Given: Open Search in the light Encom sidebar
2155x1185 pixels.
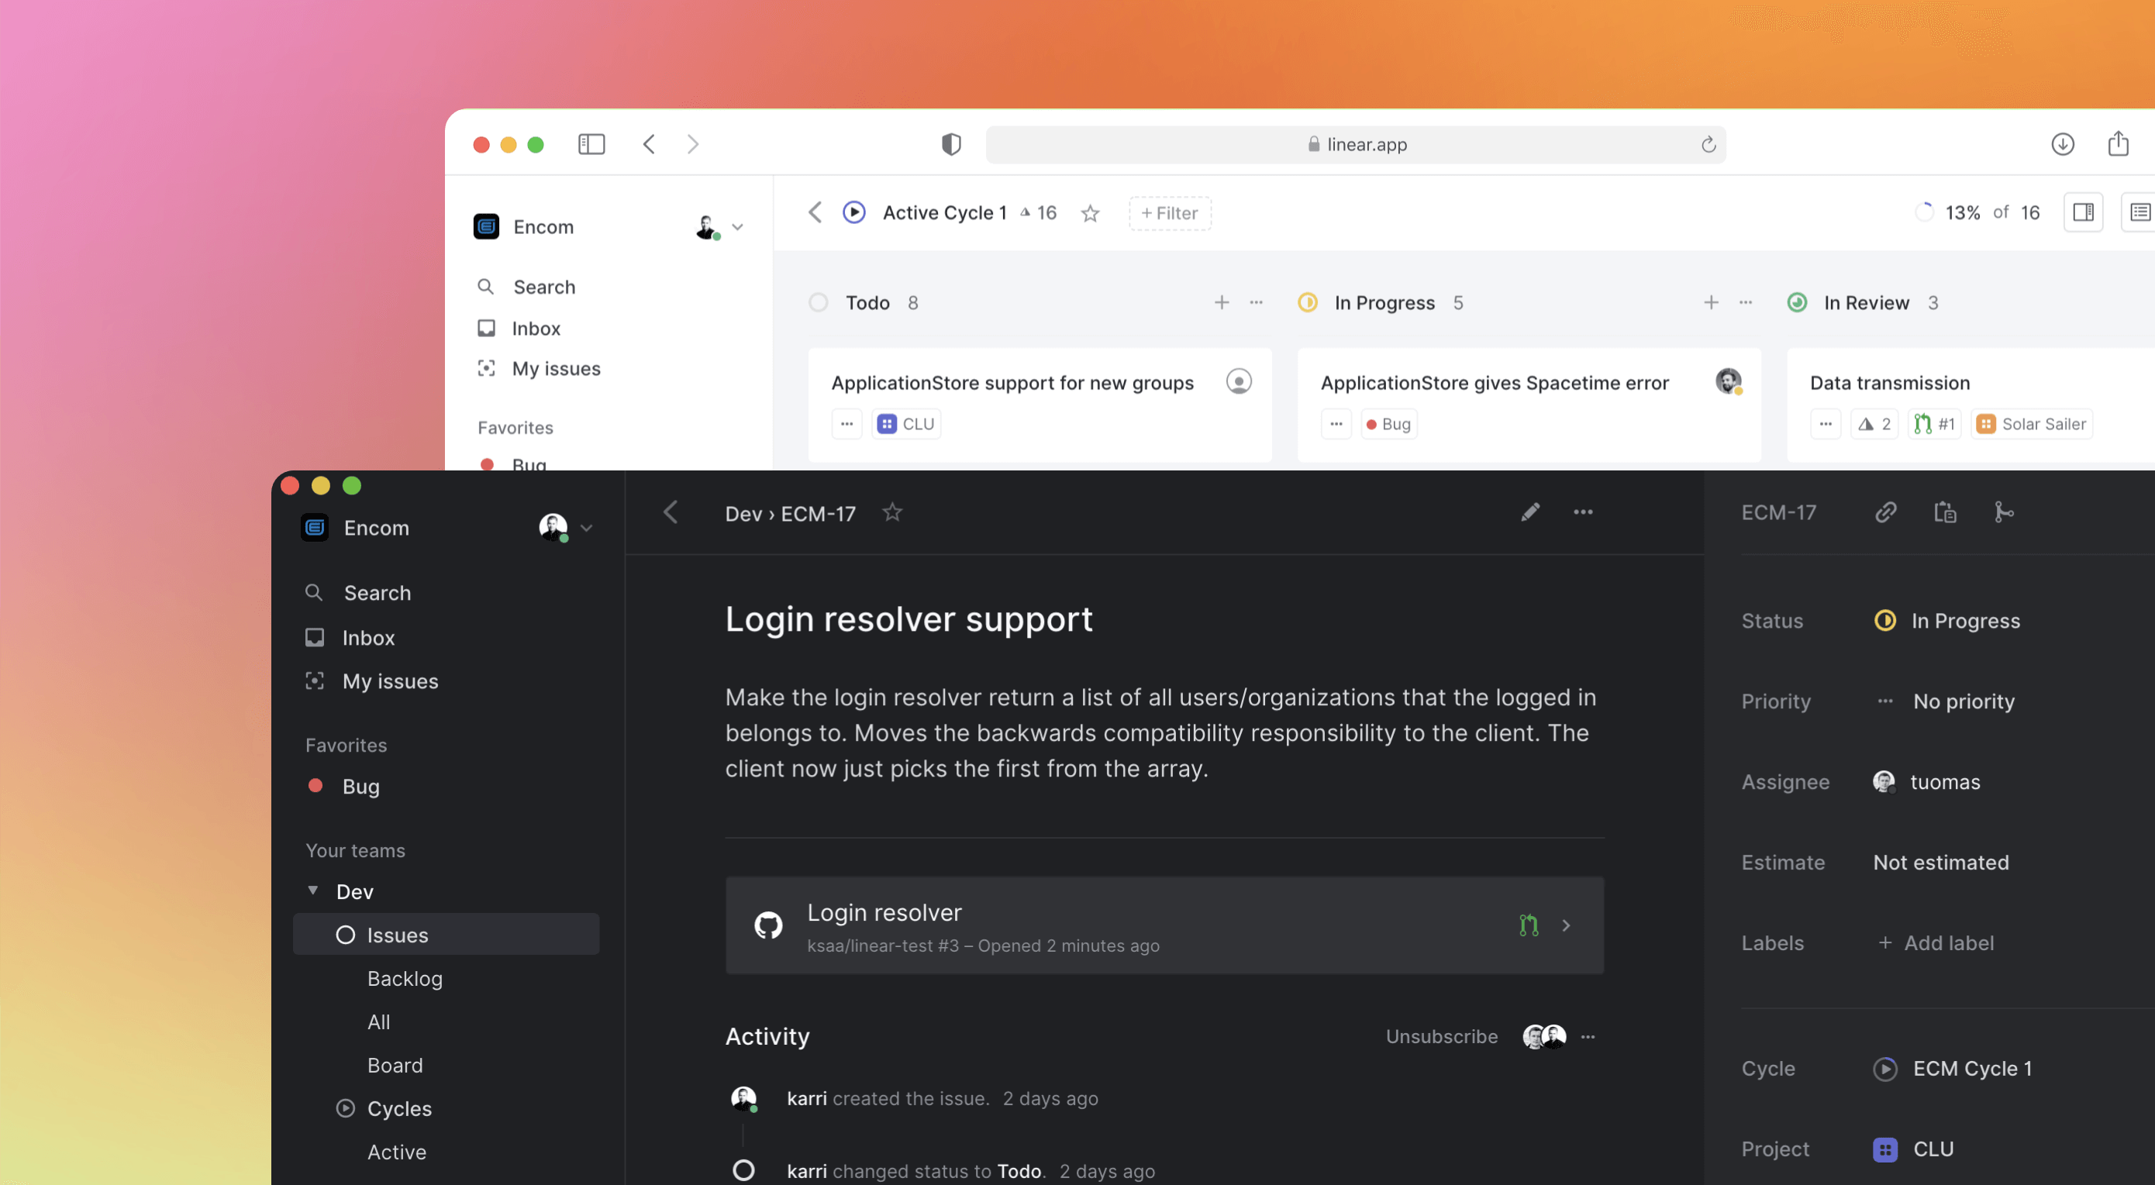Looking at the screenshot, I should [543, 287].
